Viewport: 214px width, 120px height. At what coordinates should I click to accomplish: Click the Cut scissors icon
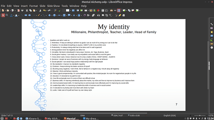pos(27,11)
